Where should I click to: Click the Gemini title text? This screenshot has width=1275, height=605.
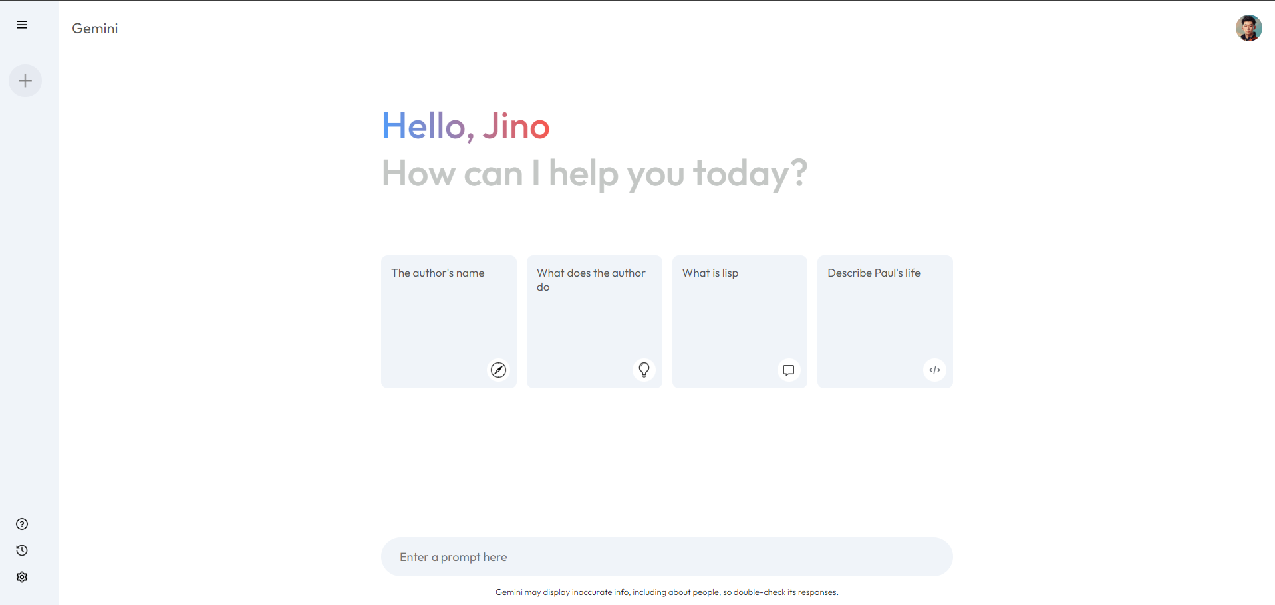[x=95, y=29]
